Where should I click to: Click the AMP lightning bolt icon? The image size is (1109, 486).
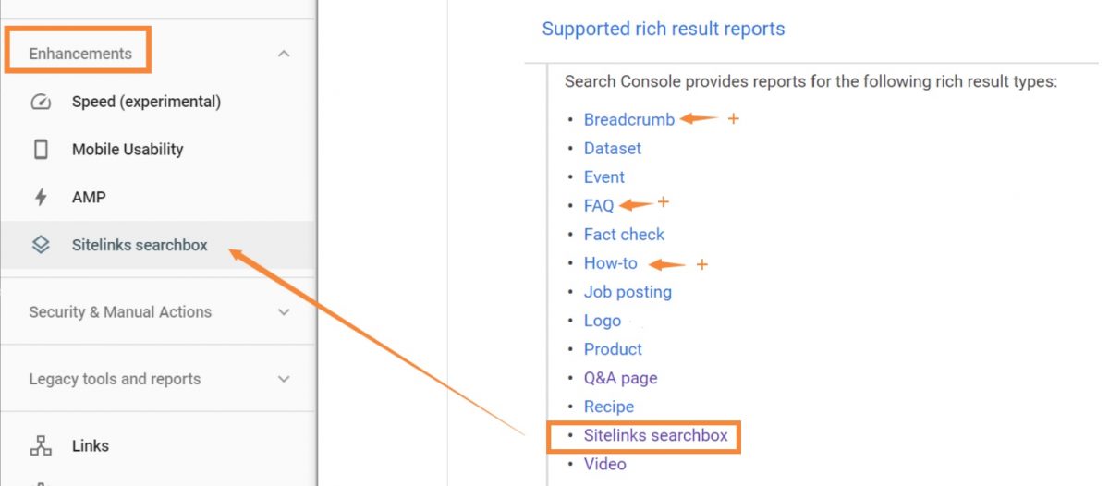tap(41, 198)
